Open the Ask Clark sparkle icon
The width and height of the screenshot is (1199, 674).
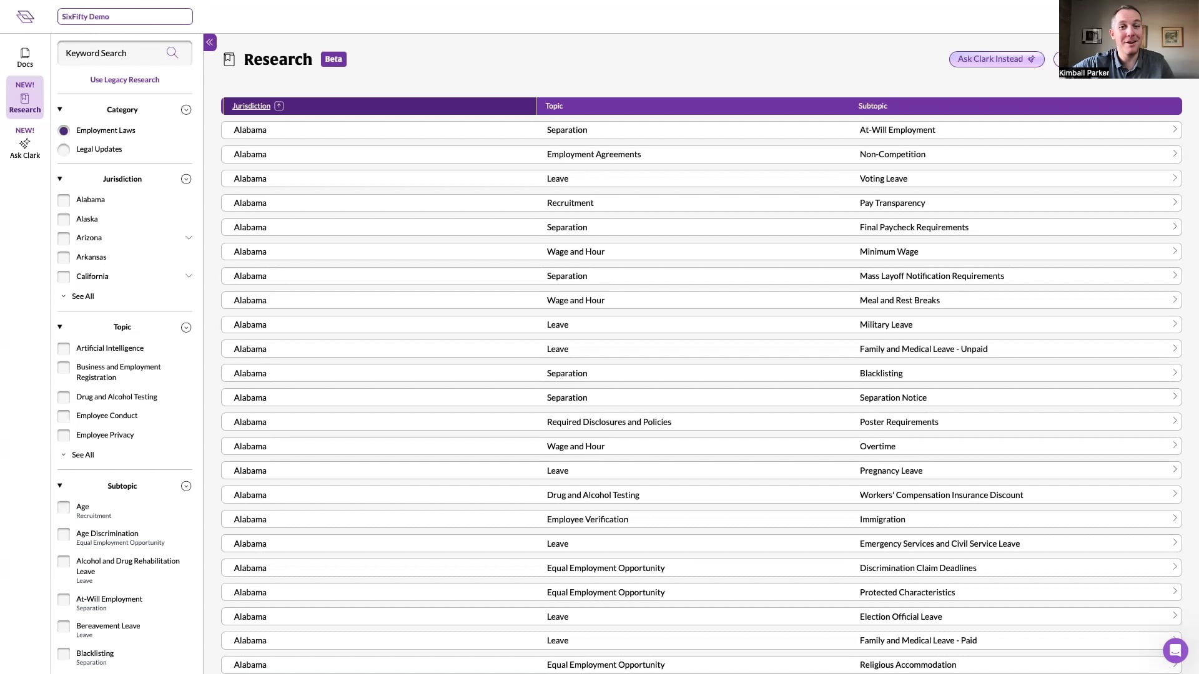(25, 144)
